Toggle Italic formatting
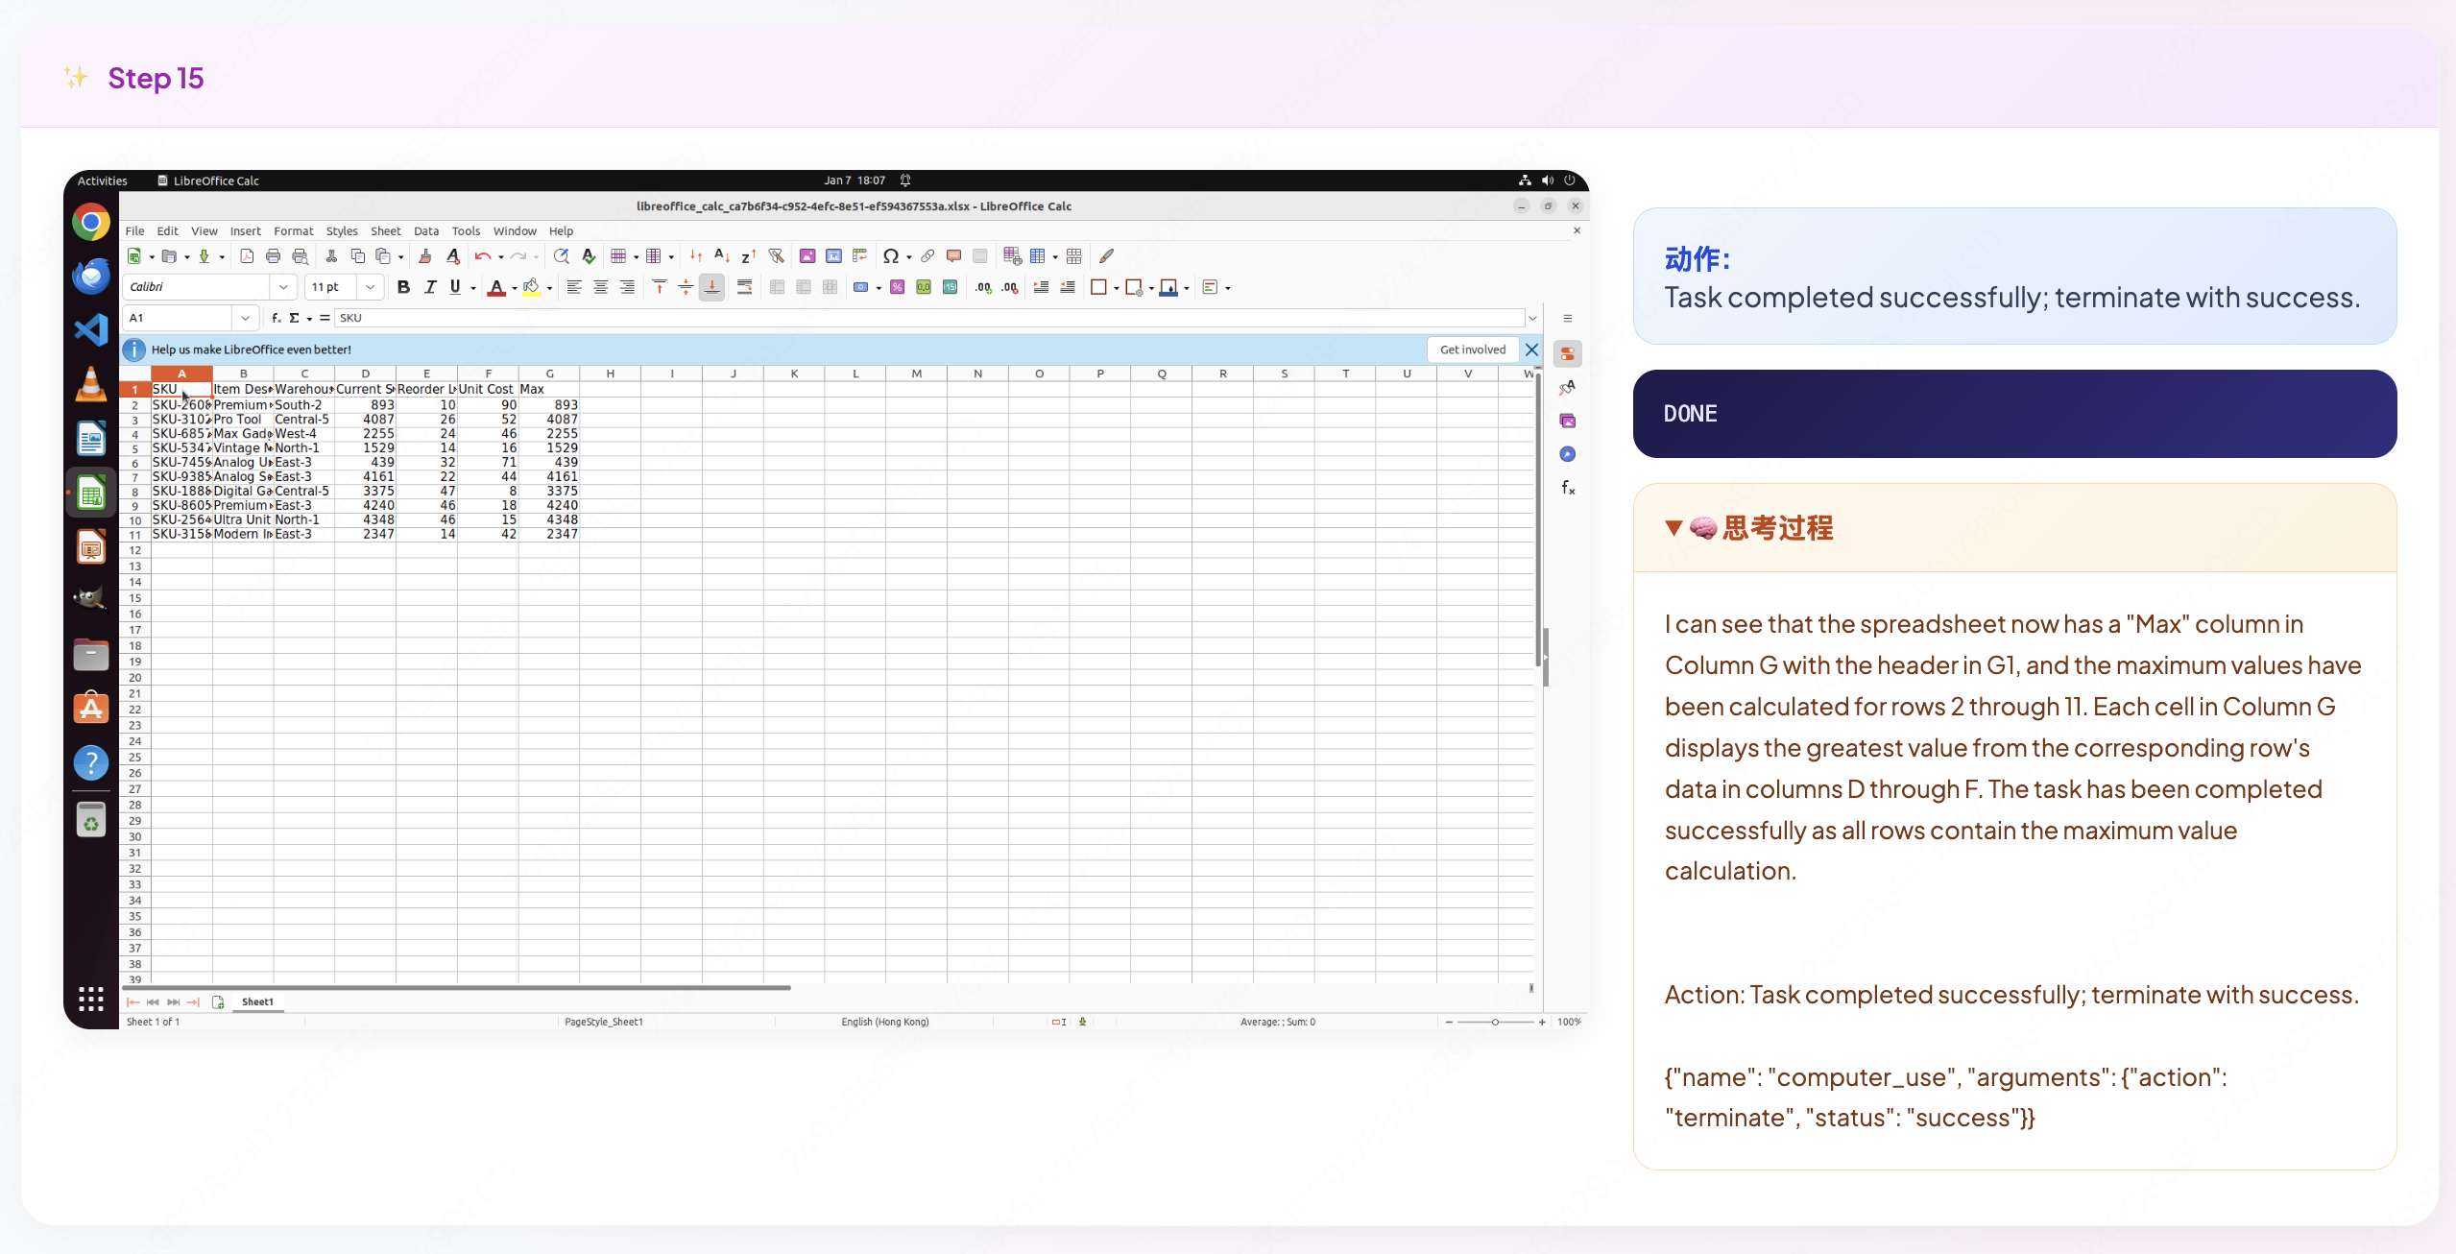 click(x=429, y=287)
